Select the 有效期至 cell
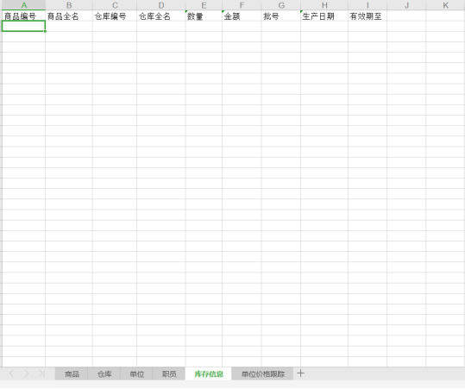465x389 pixels. (368, 16)
